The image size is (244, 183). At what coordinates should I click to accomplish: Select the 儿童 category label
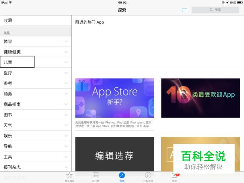pos(8,62)
